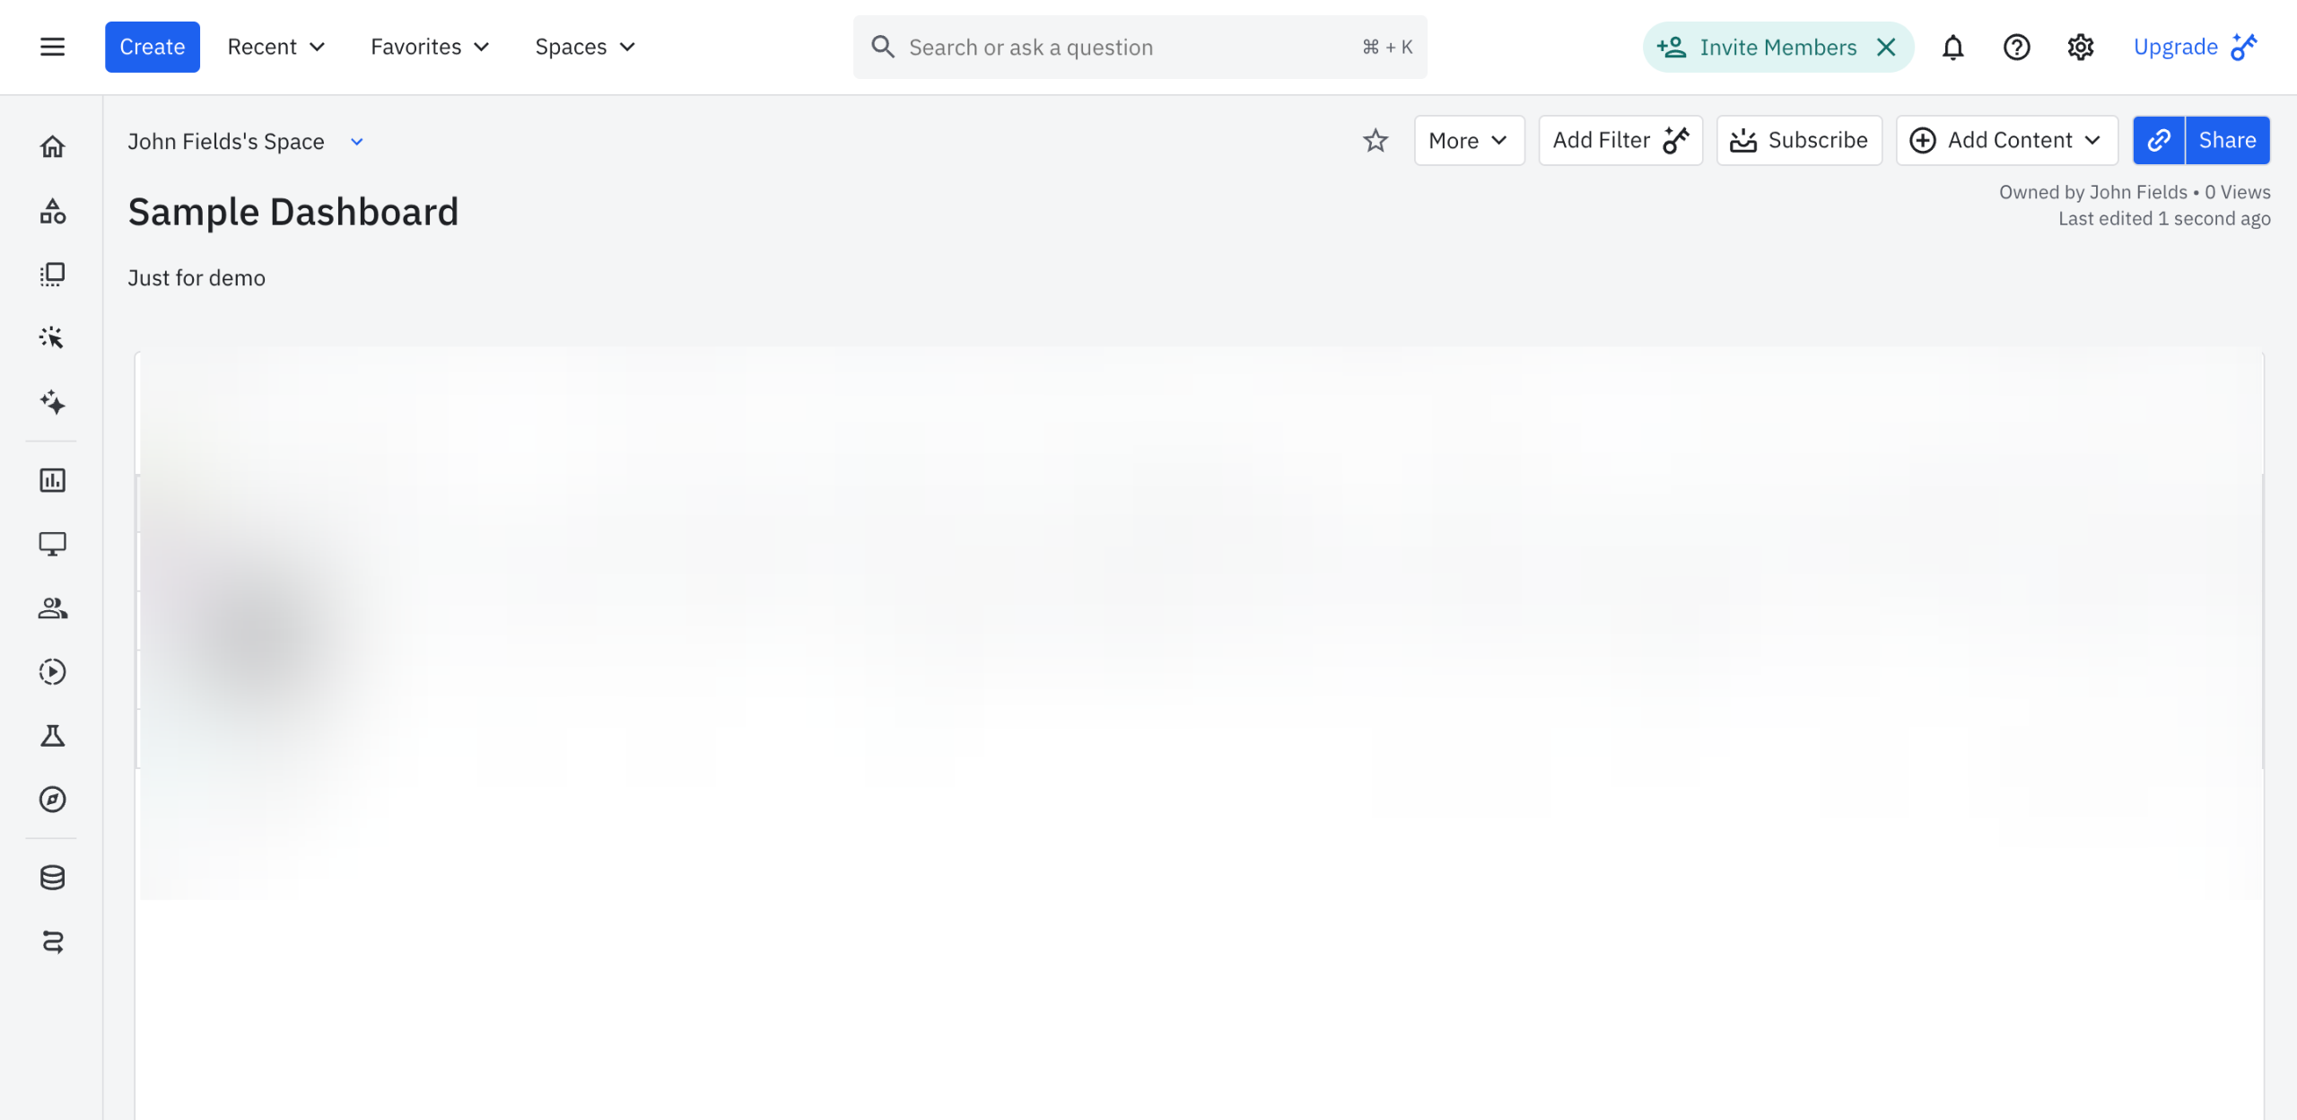Open settings gear icon
Screen dimensions: 2297x1120
point(2080,47)
